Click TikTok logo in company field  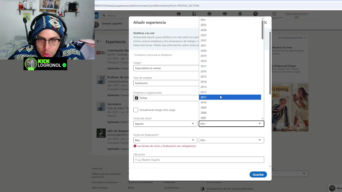[137, 98]
